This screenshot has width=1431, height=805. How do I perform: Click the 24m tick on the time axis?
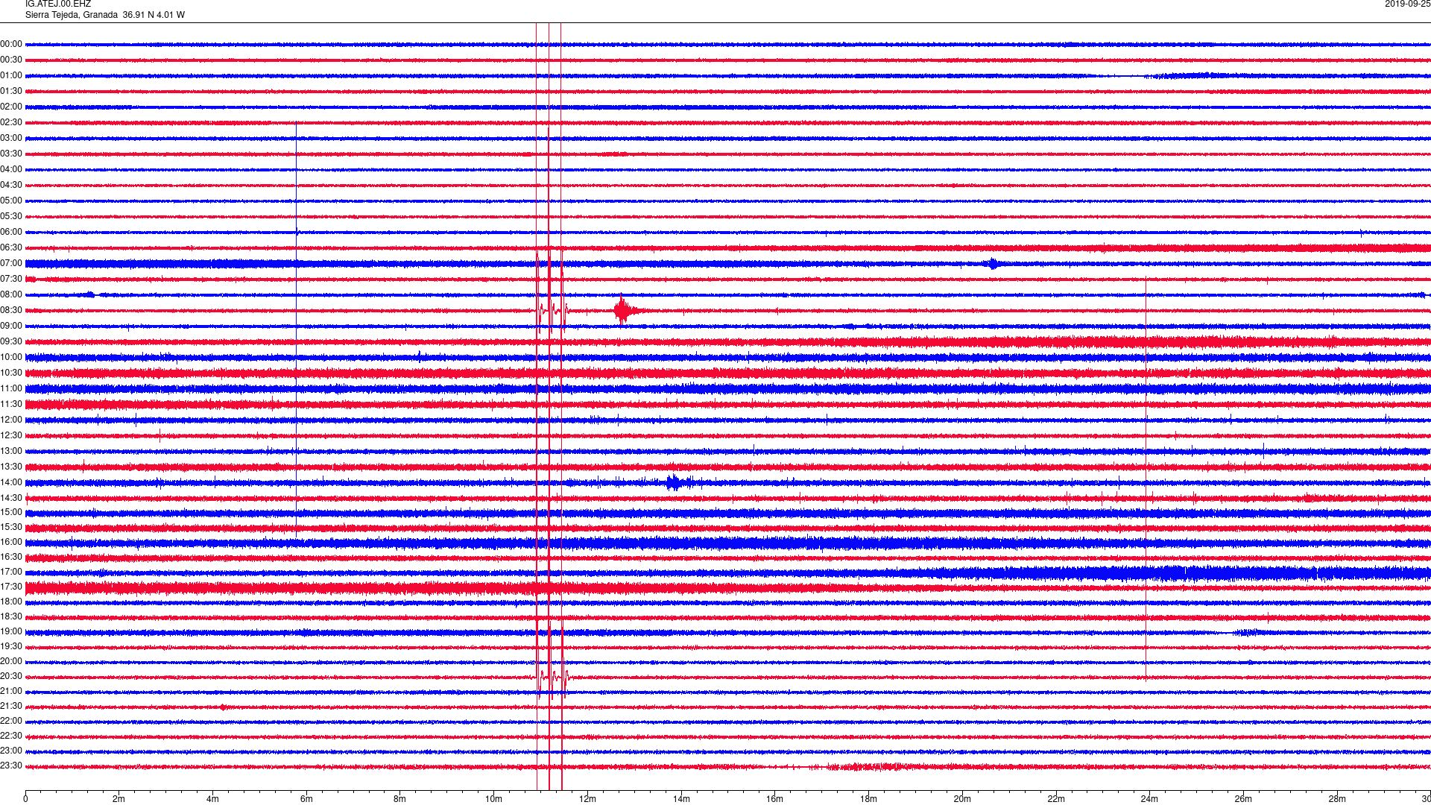[x=1149, y=799]
